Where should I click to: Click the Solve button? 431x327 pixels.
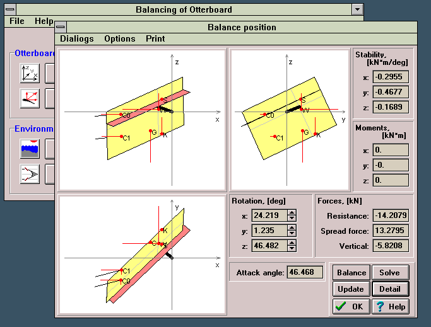click(x=389, y=273)
